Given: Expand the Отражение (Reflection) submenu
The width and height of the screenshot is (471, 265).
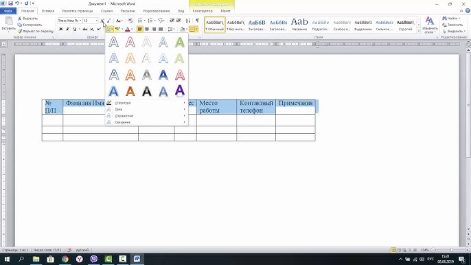Looking at the screenshot, I should [147, 115].
